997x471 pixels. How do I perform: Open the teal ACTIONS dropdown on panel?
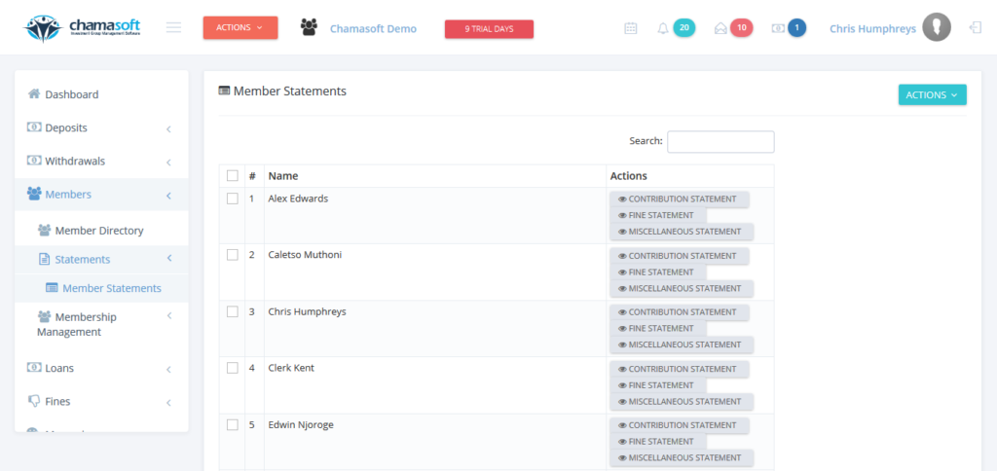point(932,94)
